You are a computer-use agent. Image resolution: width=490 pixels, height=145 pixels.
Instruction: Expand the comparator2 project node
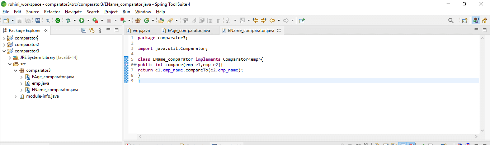pyautogui.click(x=4, y=45)
